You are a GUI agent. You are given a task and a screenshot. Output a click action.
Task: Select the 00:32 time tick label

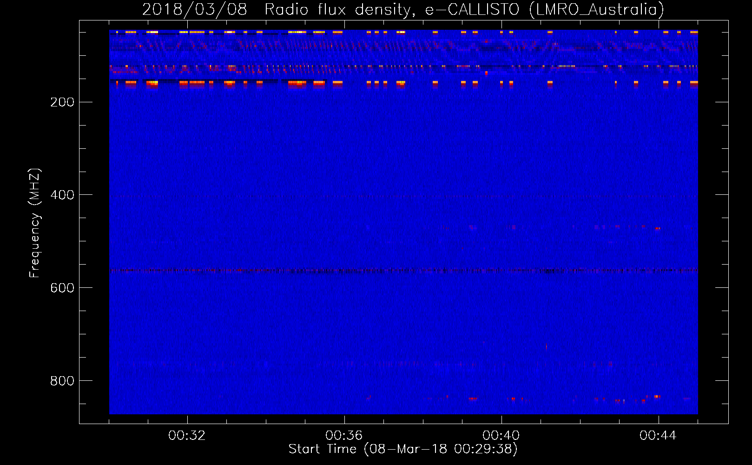click(187, 436)
